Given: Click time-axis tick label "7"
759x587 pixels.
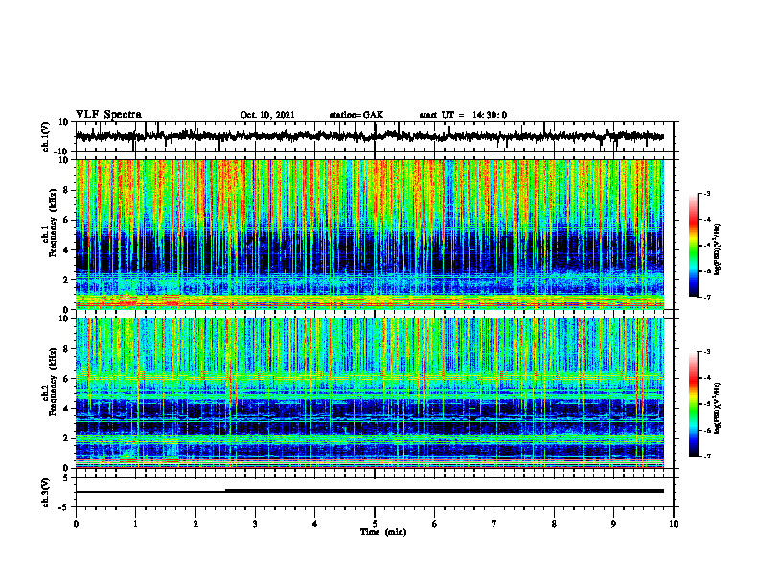Looking at the screenshot, I should click(x=494, y=524).
